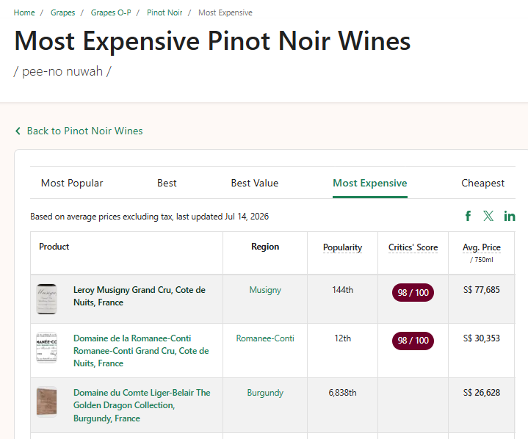This screenshot has width=528, height=439.
Task: Select the Best Value tab
Action: tap(255, 183)
